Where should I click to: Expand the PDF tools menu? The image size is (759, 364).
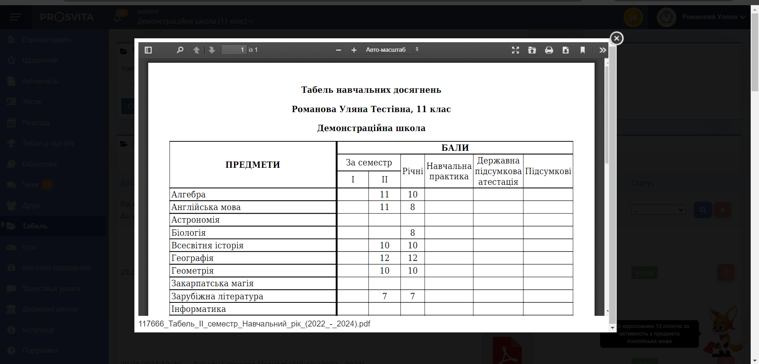(602, 50)
